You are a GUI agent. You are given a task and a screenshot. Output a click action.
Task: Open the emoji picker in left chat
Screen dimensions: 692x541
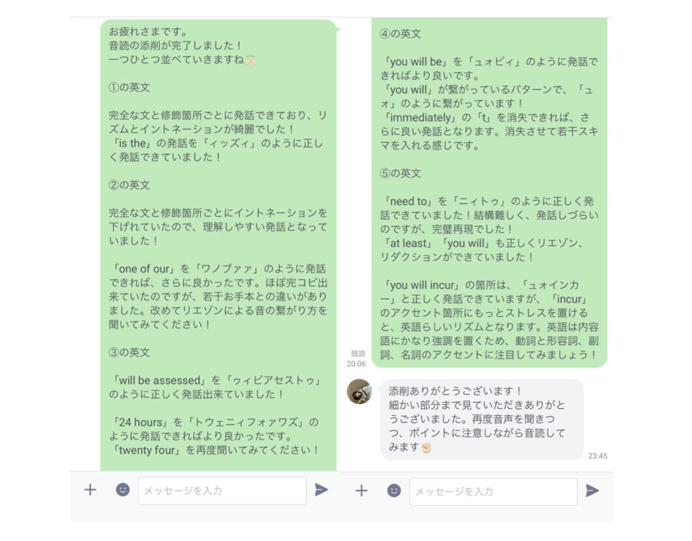coord(122,490)
